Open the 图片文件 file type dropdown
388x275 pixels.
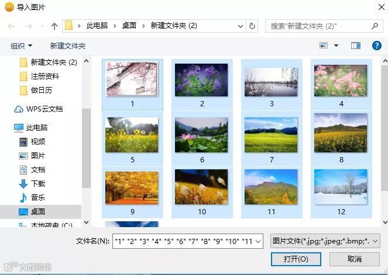click(x=375, y=241)
